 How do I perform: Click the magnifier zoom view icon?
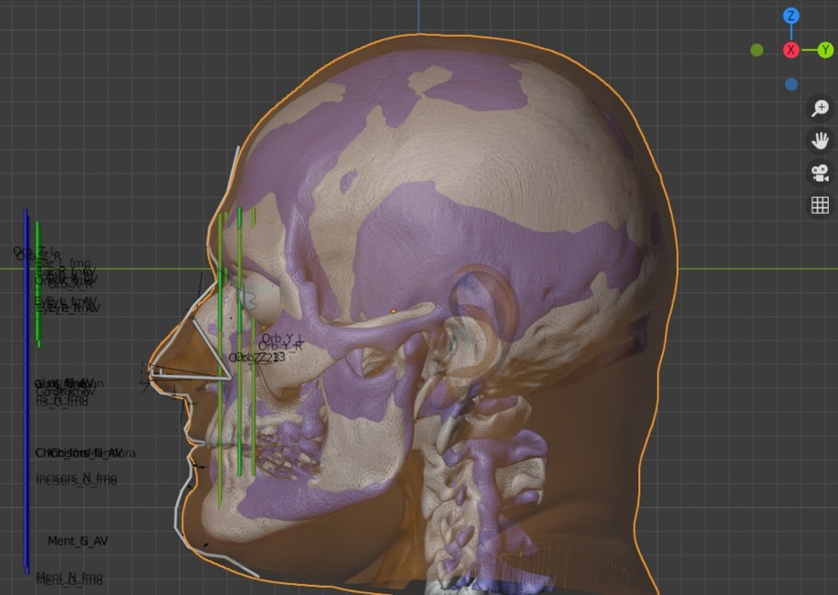pyautogui.click(x=820, y=109)
